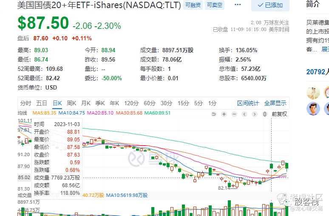
Task: Click the tooltip 收盘价 value 87.63
Action: tap(74, 154)
